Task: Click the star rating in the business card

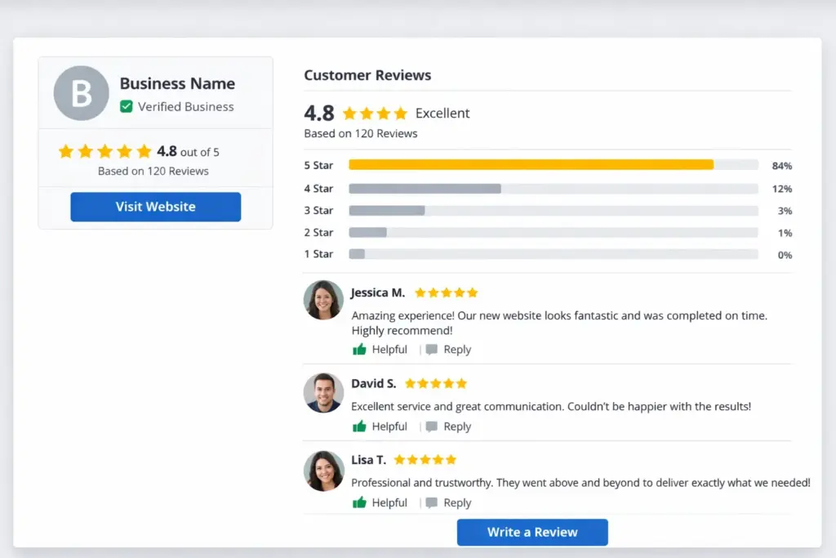Action: (x=105, y=151)
